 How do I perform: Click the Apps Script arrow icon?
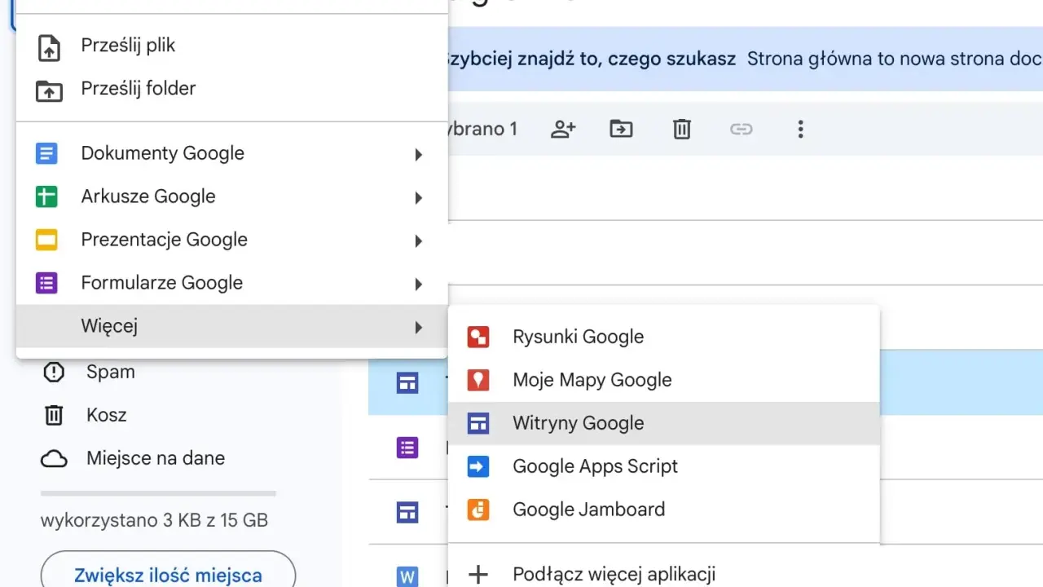coord(478,466)
